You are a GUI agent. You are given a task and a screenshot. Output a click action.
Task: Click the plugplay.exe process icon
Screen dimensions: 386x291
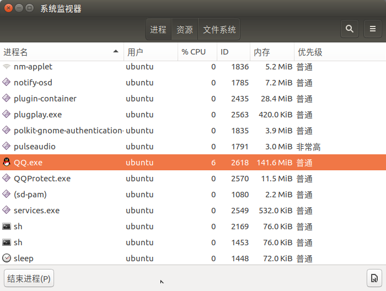(7, 114)
